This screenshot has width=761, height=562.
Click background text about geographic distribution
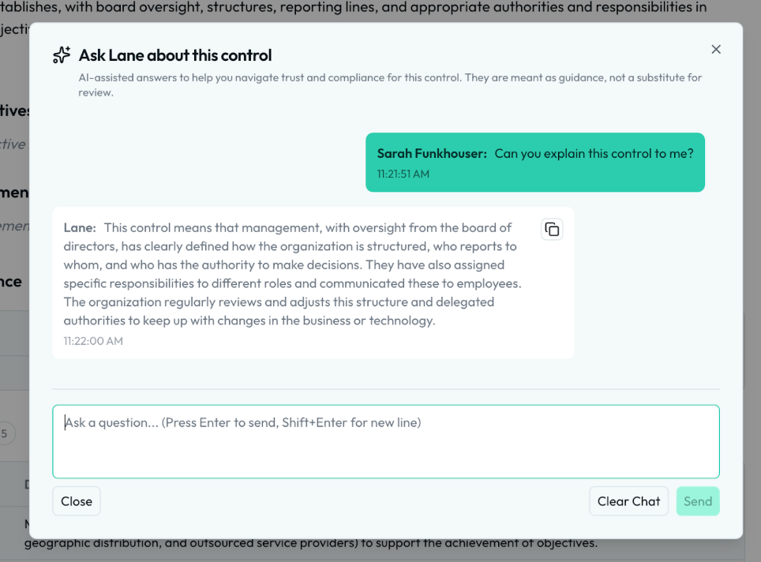pos(308,545)
